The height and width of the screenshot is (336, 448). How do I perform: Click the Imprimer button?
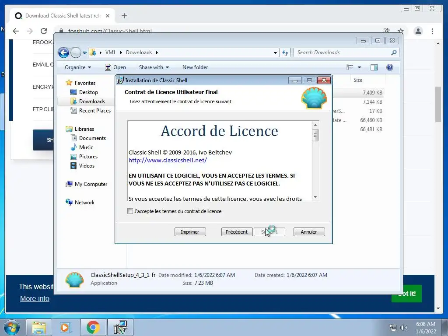(x=190, y=232)
